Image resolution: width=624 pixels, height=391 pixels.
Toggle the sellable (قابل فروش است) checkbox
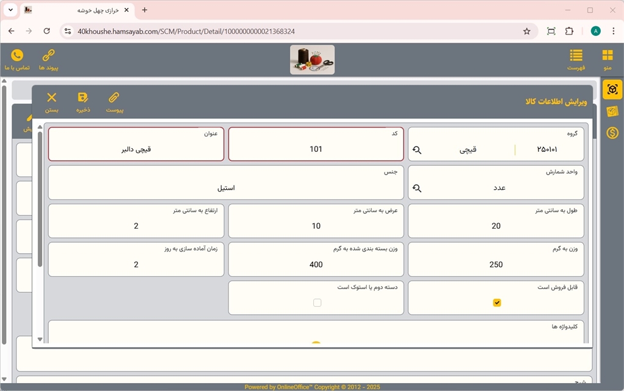(x=497, y=303)
